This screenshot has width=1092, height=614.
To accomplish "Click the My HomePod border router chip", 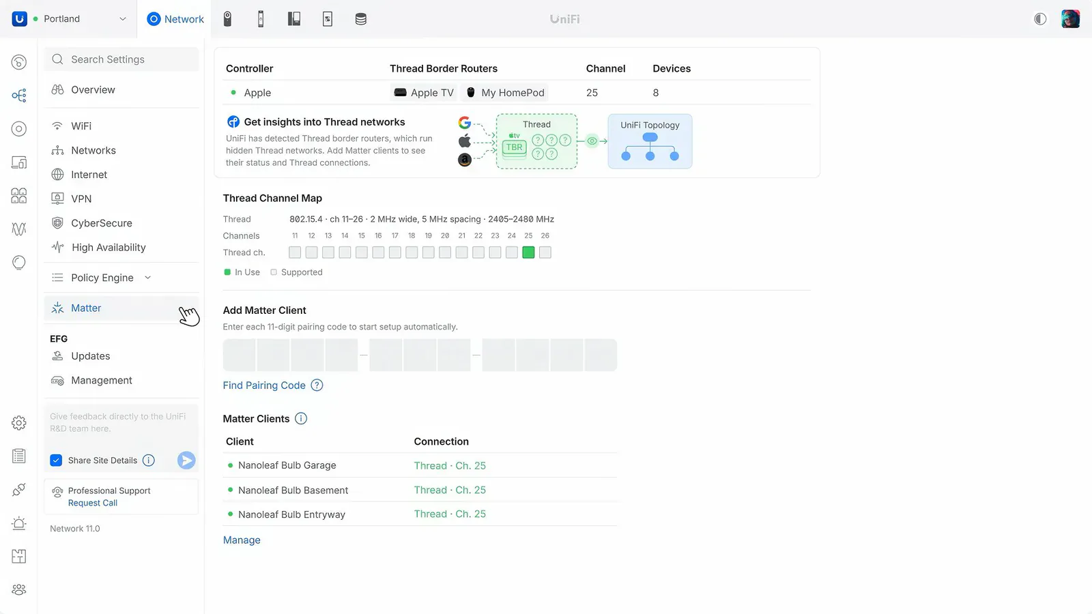I will tap(505, 93).
